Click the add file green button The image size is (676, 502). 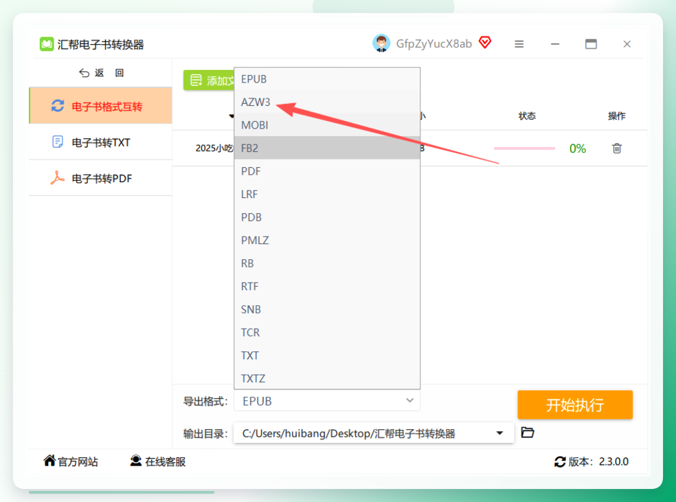coord(209,80)
